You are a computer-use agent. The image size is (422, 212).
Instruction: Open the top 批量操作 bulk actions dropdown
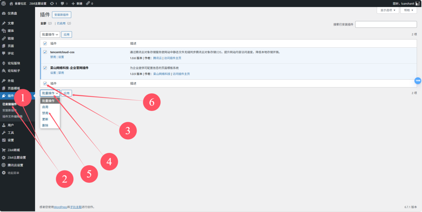point(50,35)
